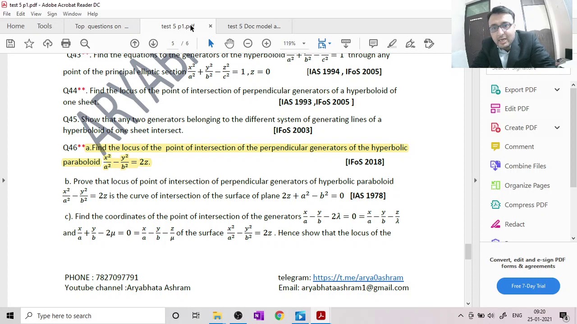Screen dimensions: 577x324
Task: Open Adobe Acrobat taskbar icon
Action: pyautogui.click(x=321, y=316)
